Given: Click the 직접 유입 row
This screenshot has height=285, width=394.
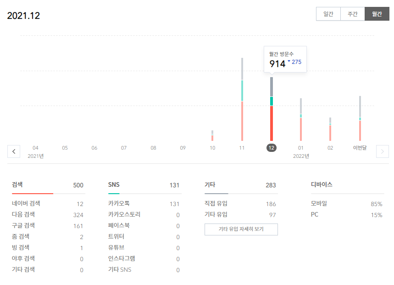Looking at the screenshot, I should tap(240, 204).
